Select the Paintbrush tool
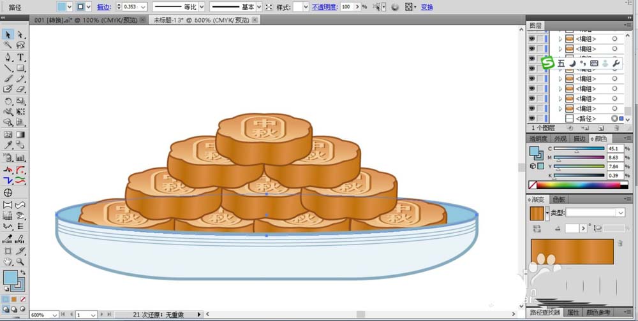Screen dimensions: 638x321 pos(8,78)
